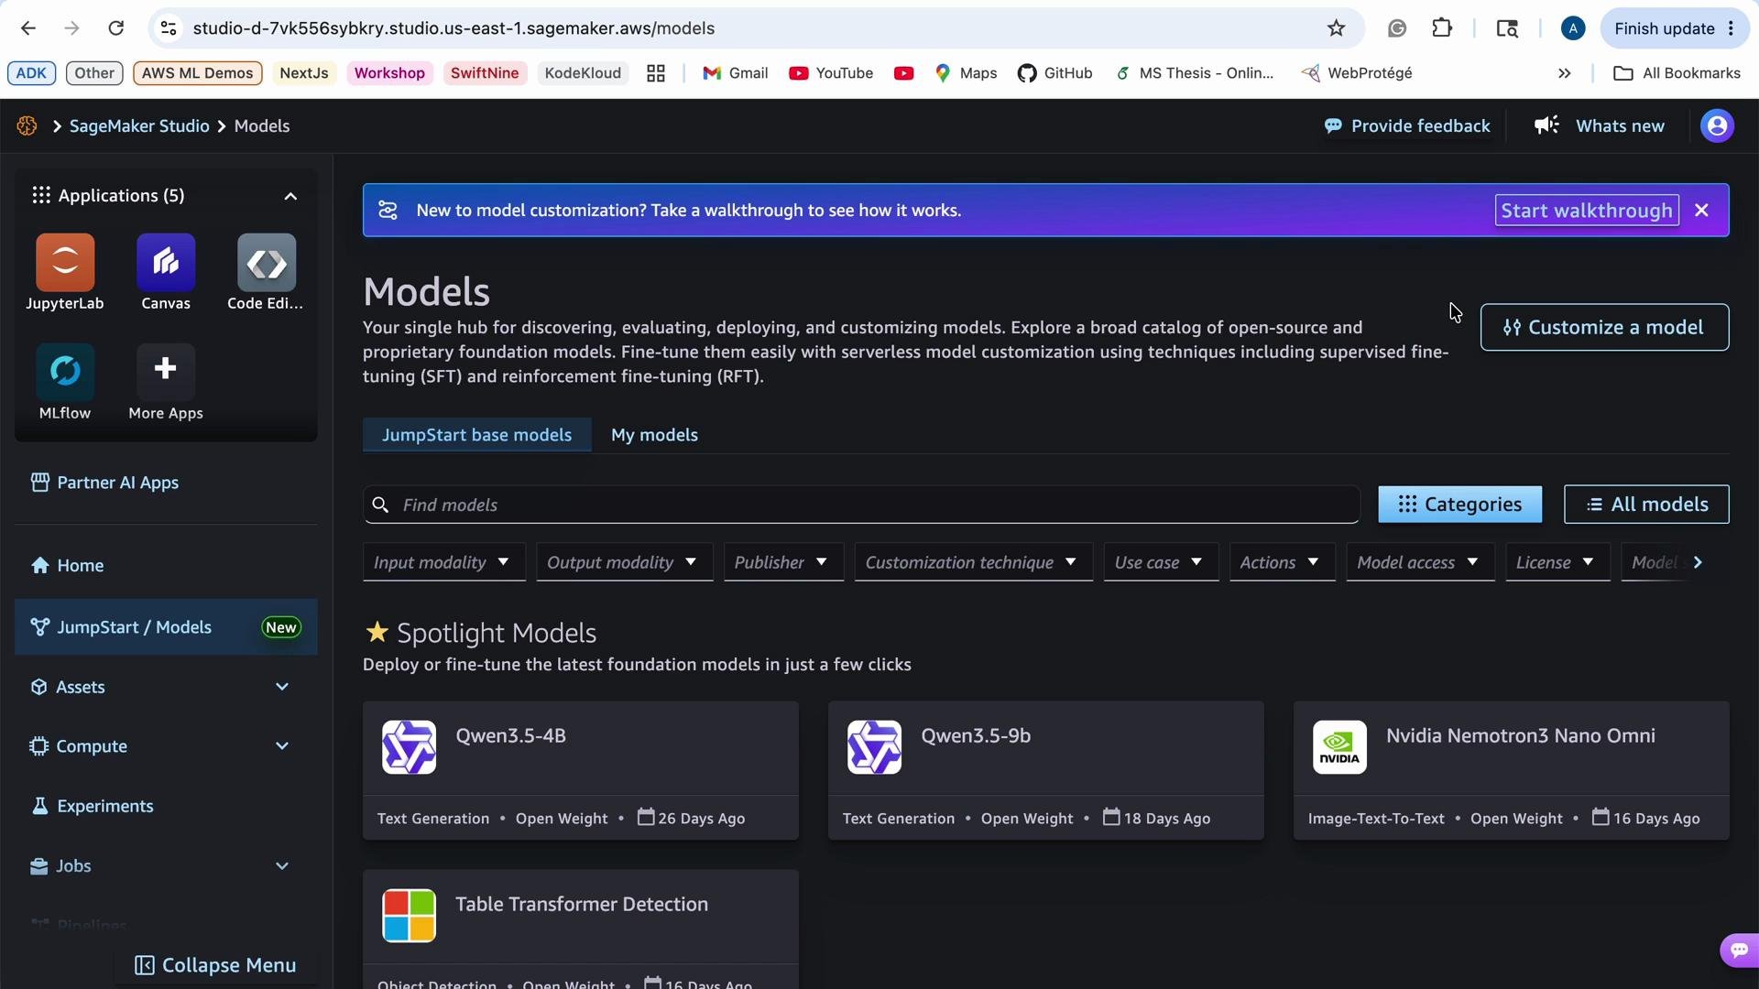Click the Nvidia Nemotron3 model logo
Image resolution: width=1759 pixels, height=989 pixels.
click(x=1339, y=747)
